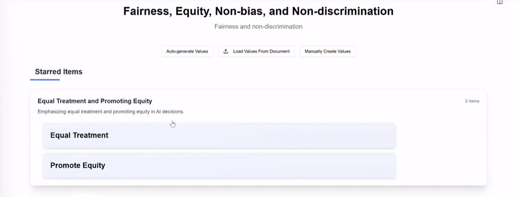
Task: Click the "2 items" count label
Action: click(472, 101)
